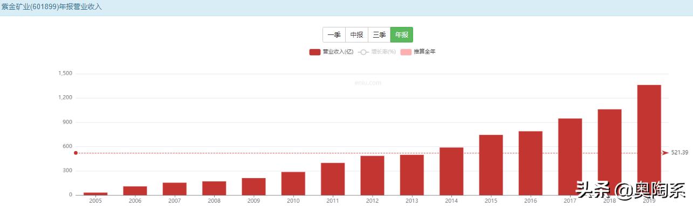Toggle the 推算全年 legend series
Screen dimensions: 693x206
point(417,52)
